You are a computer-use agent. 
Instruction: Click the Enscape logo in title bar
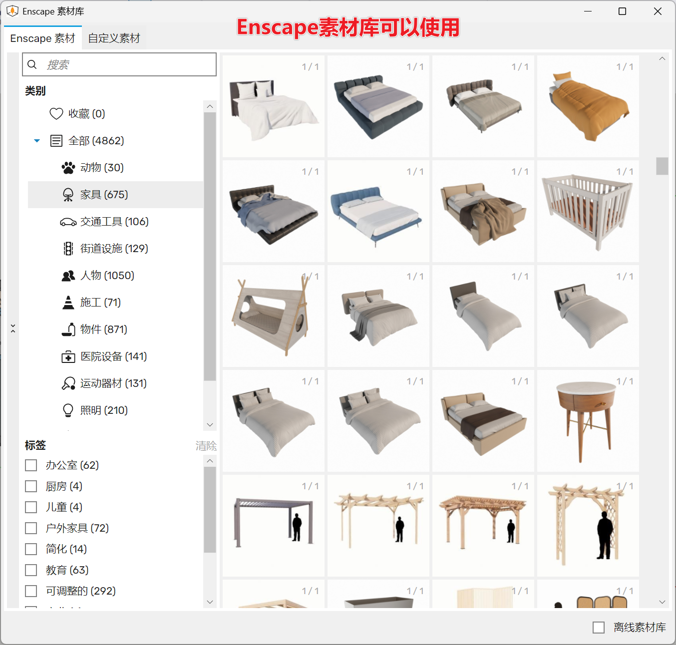(x=12, y=11)
